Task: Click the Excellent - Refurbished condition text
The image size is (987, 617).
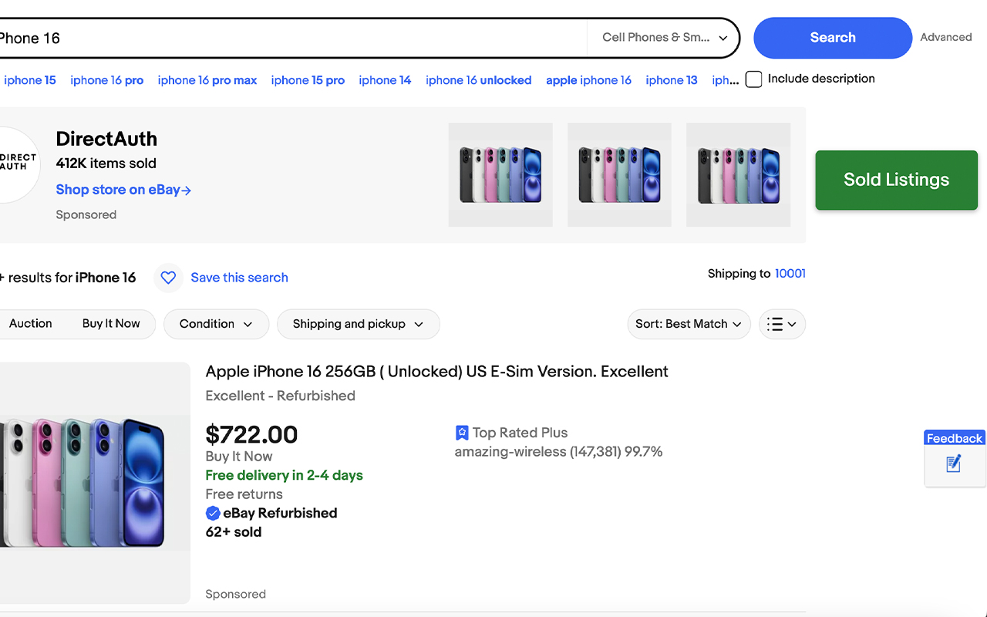Action: pyautogui.click(x=280, y=396)
